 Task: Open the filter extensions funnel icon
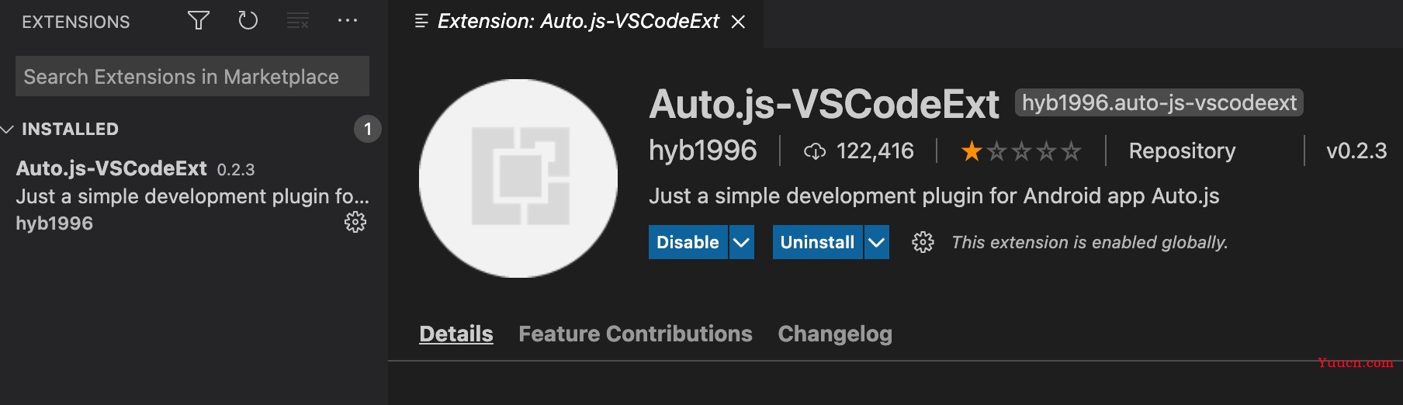(199, 21)
